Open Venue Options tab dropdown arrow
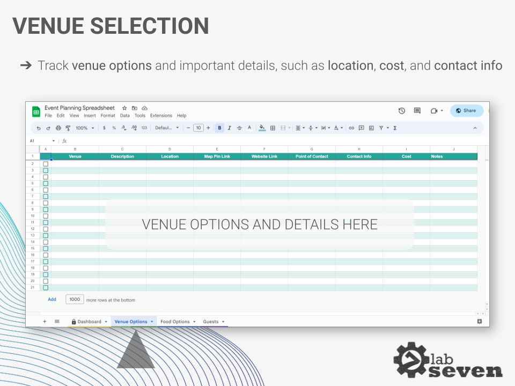 coord(152,322)
